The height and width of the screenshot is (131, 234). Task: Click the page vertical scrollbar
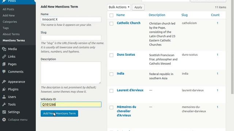click(232, 47)
